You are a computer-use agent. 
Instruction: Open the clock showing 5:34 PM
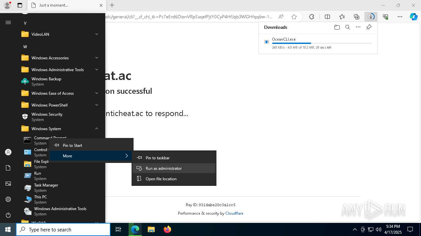click(393, 229)
